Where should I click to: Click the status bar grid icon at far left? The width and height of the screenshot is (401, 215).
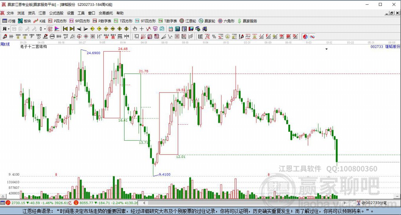[x=3, y=203]
